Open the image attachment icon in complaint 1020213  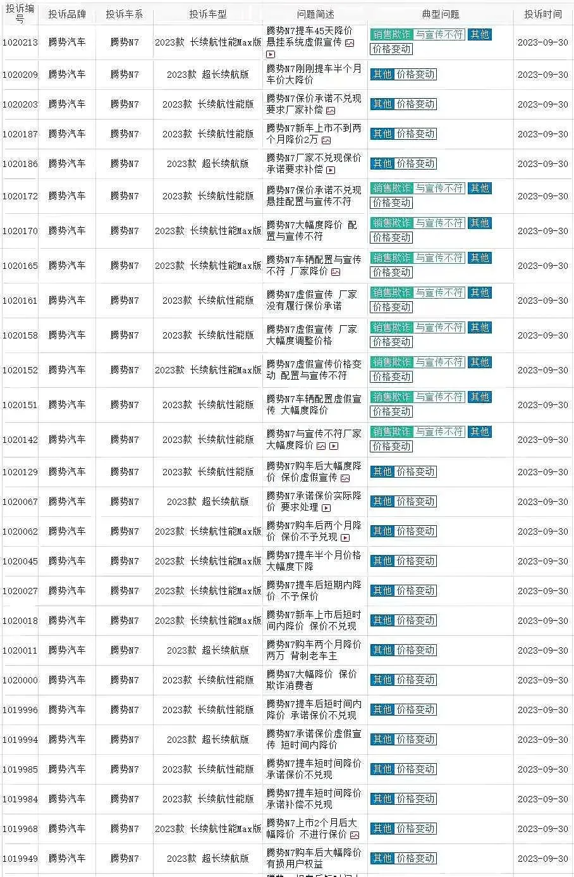[350, 43]
